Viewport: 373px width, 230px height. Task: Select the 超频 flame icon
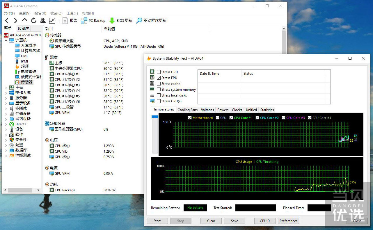(17, 66)
